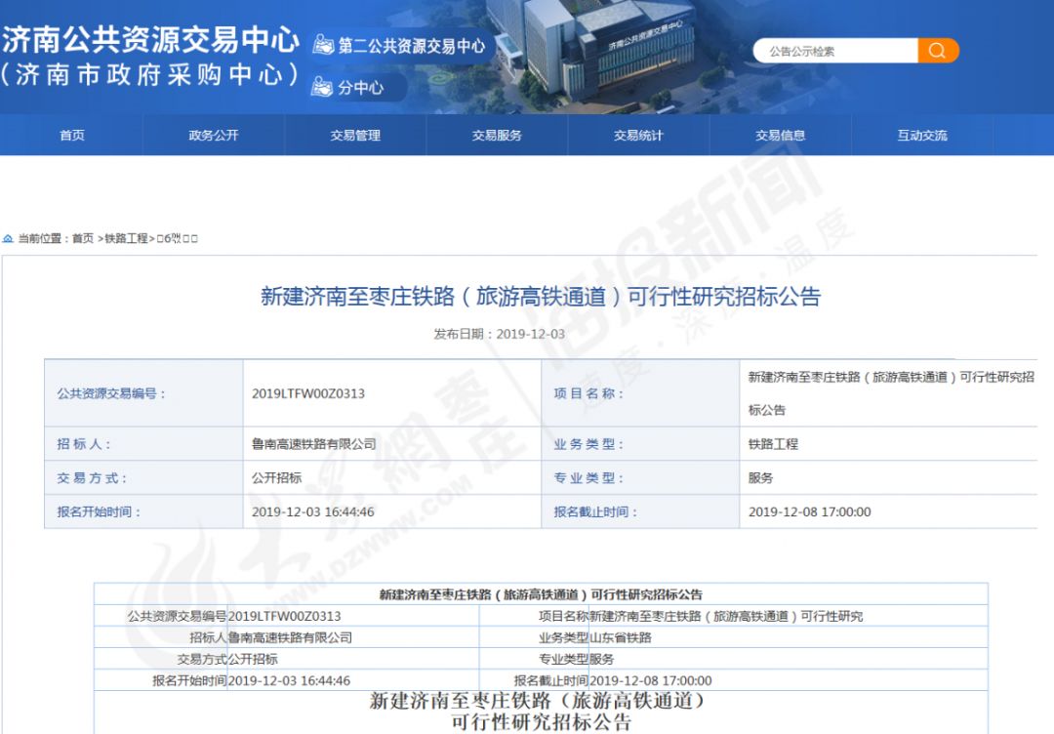Open the 交易信息 navigation tab

781,135
